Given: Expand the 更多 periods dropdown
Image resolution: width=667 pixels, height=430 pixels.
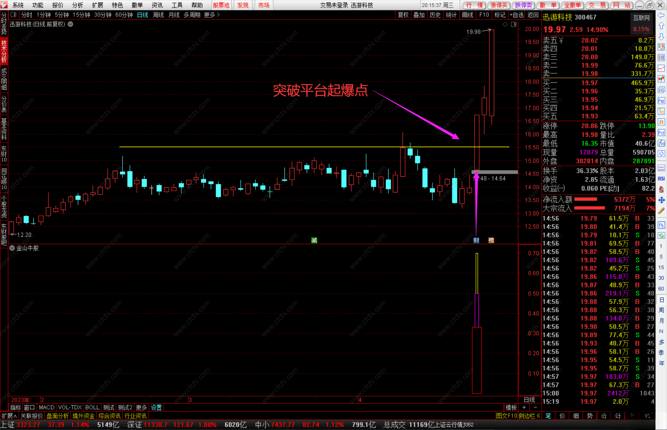Looking at the screenshot, I should click(x=212, y=15).
